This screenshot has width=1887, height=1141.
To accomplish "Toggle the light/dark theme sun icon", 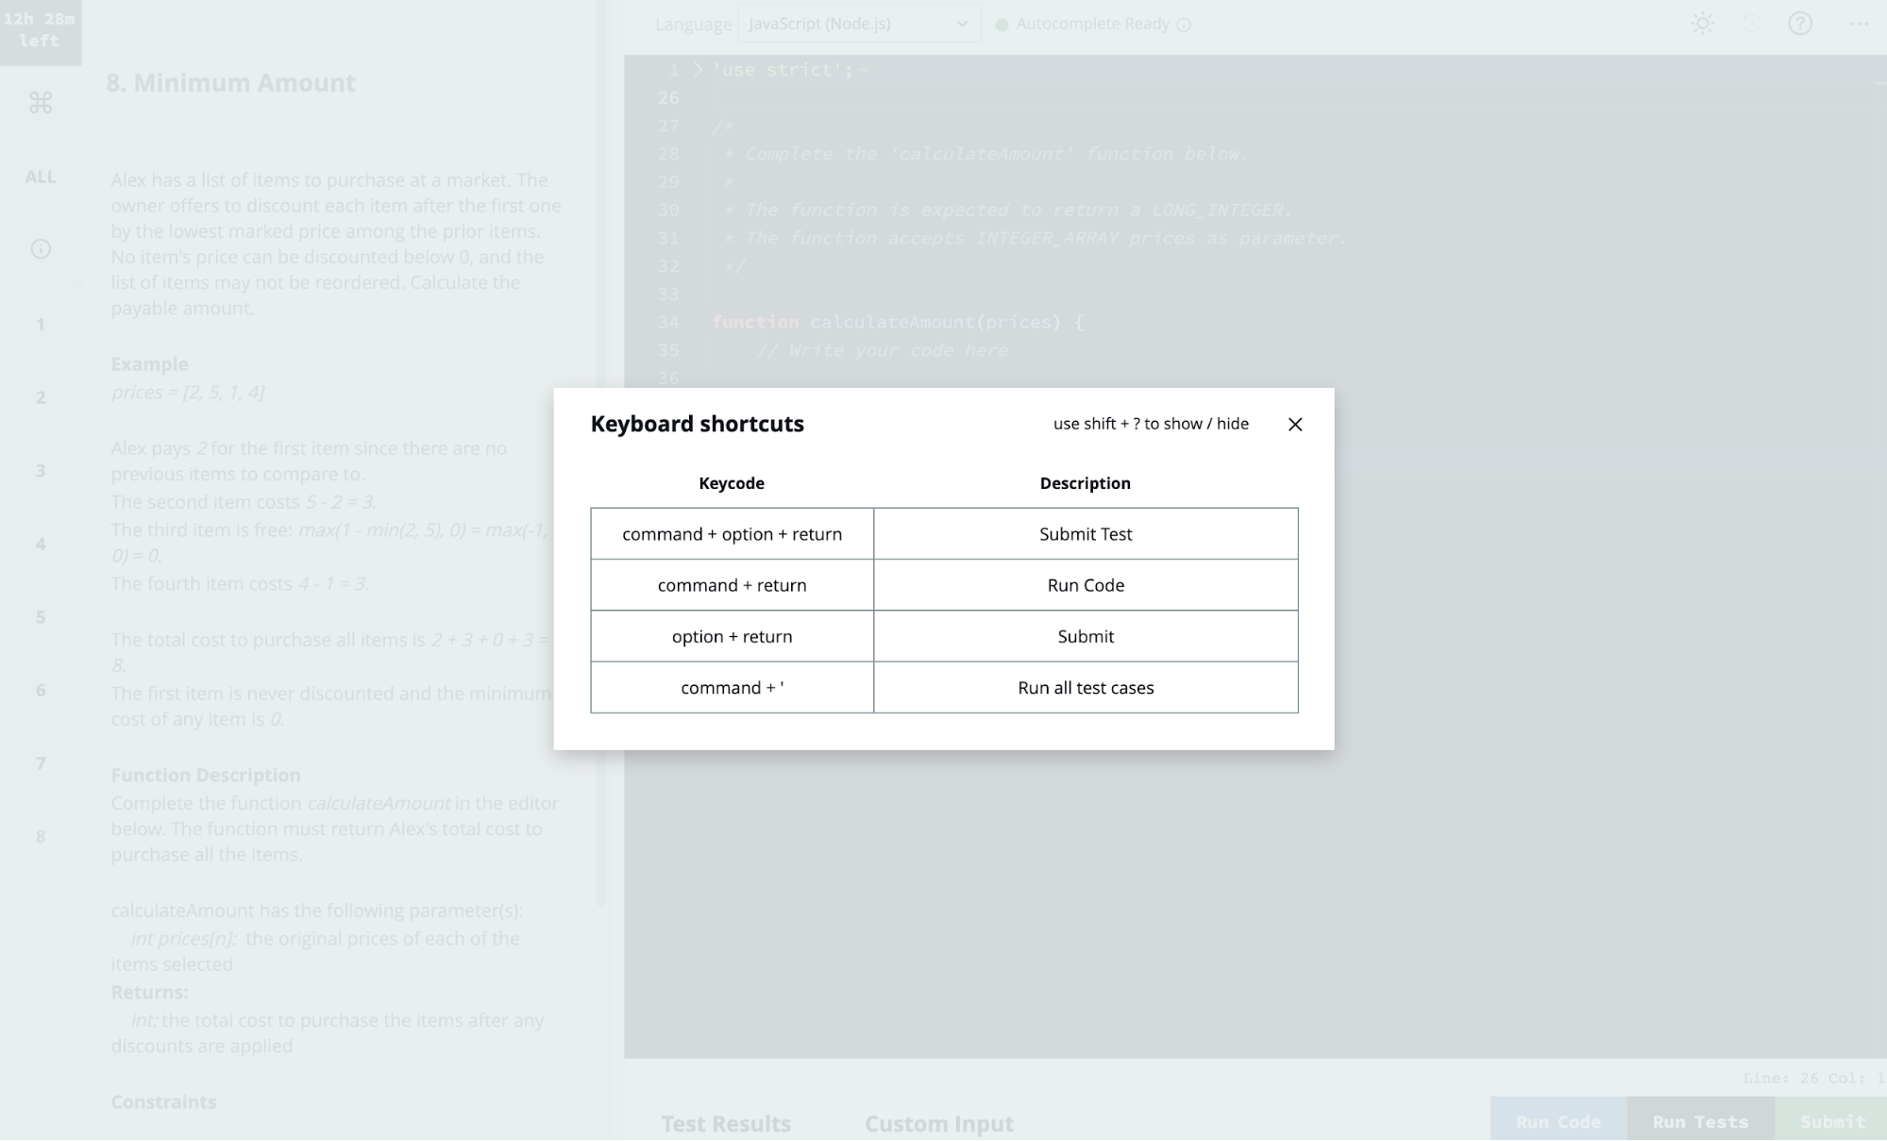I will (1702, 24).
